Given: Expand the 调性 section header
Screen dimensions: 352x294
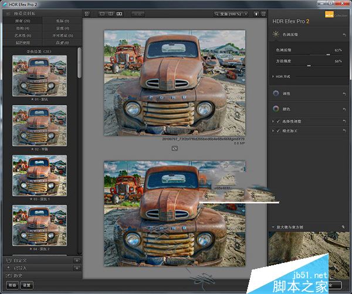Looking at the screenshot, I should [309, 94].
